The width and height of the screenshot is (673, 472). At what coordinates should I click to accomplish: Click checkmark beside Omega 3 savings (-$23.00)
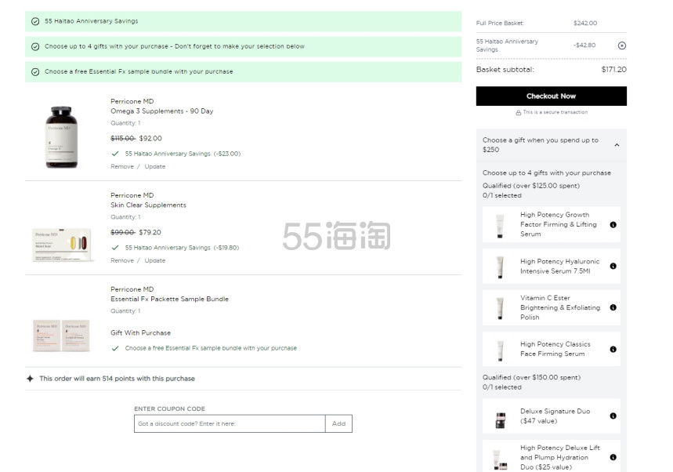click(115, 154)
